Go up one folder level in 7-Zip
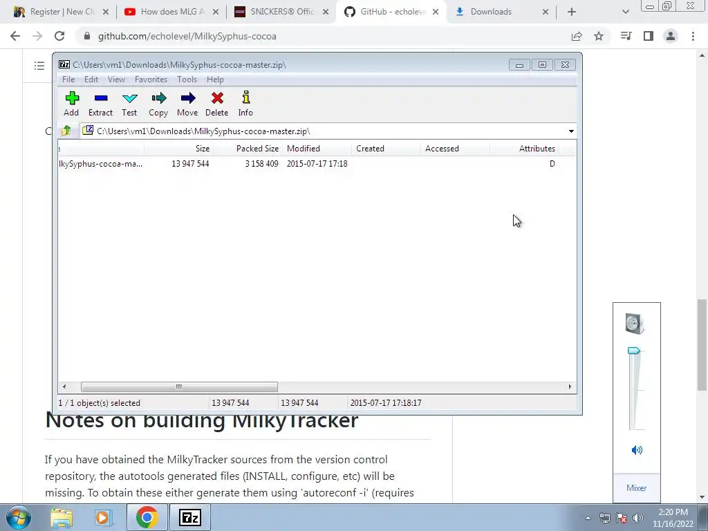Viewport: 708px width, 531px height. click(66, 131)
